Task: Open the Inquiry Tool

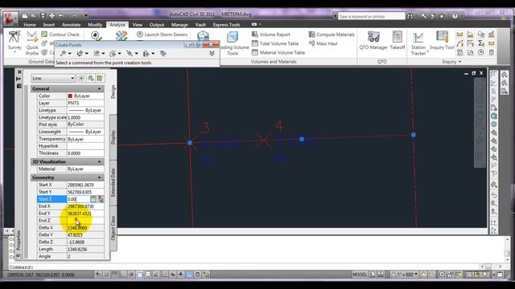Action: (442, 41)
